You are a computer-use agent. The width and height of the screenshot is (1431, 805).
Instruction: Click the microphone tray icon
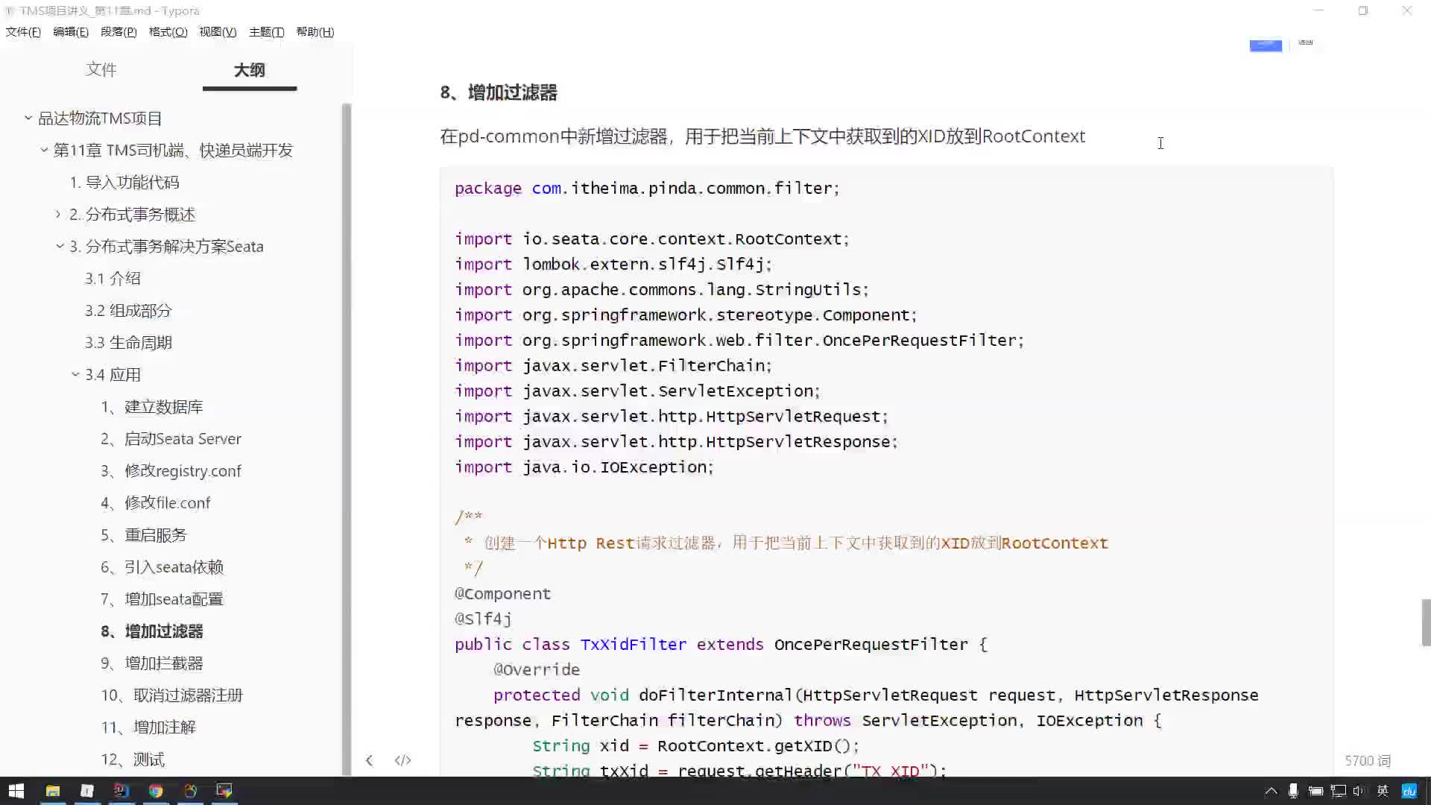(1293, 791)
